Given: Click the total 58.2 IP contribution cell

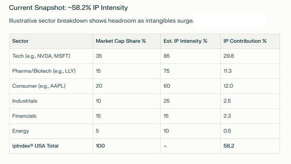Looking at the screenshot, I should point(228,146).
